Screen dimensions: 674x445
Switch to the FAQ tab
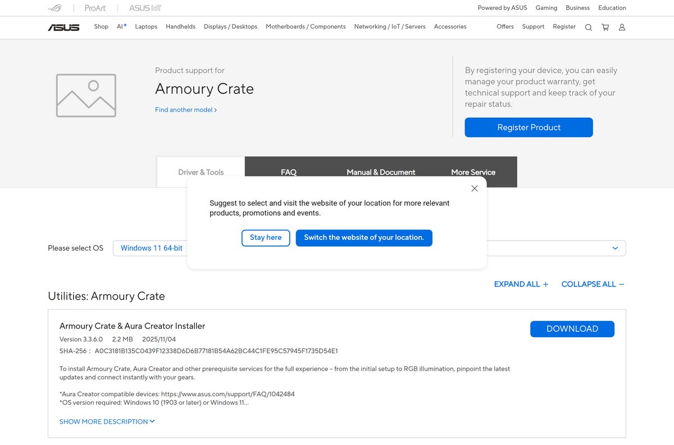point(289,172)
